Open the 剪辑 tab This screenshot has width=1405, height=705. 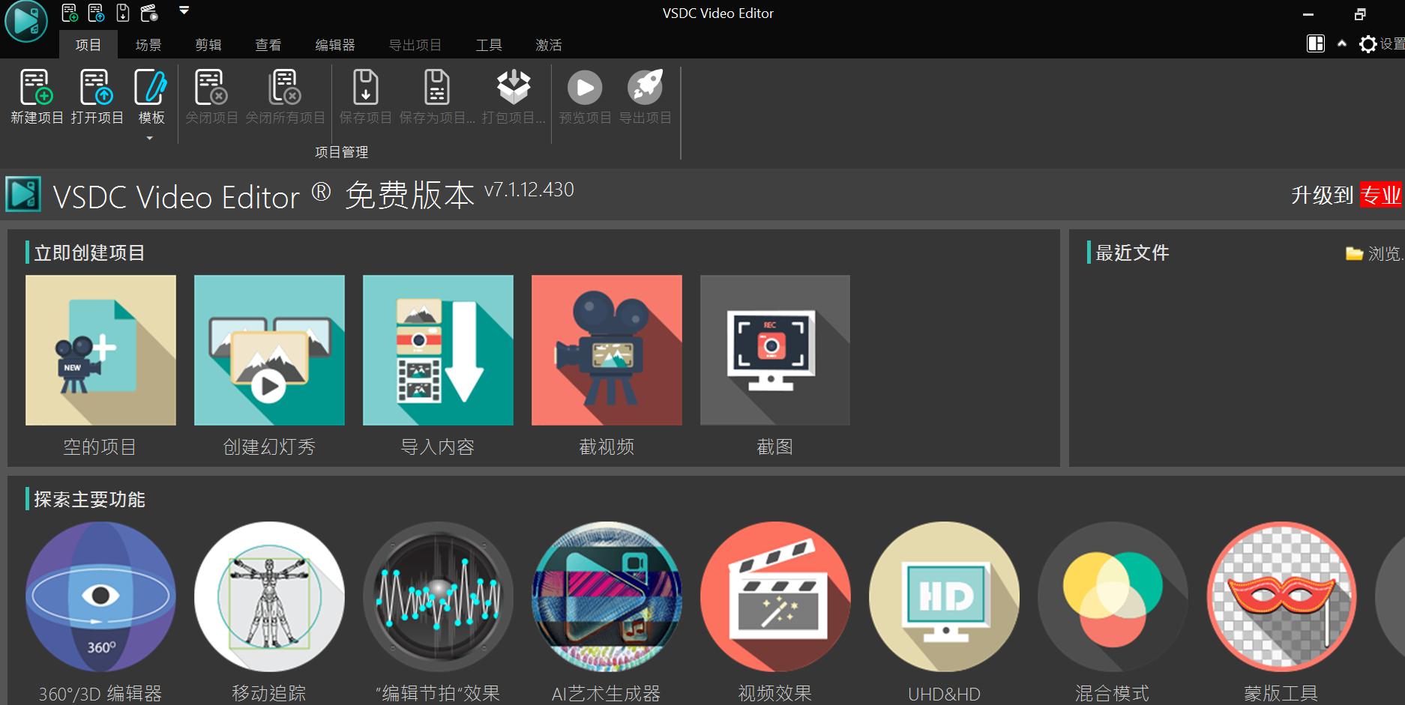click(208, 45)
